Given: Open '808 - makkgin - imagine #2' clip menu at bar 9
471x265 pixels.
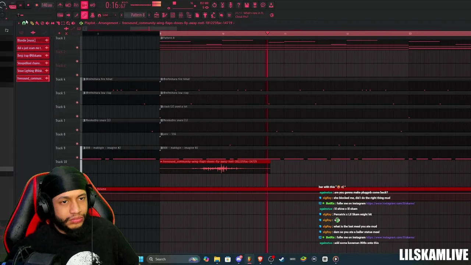Looking at the screenshot, I should pyautogui.click(x=161, y=148).
